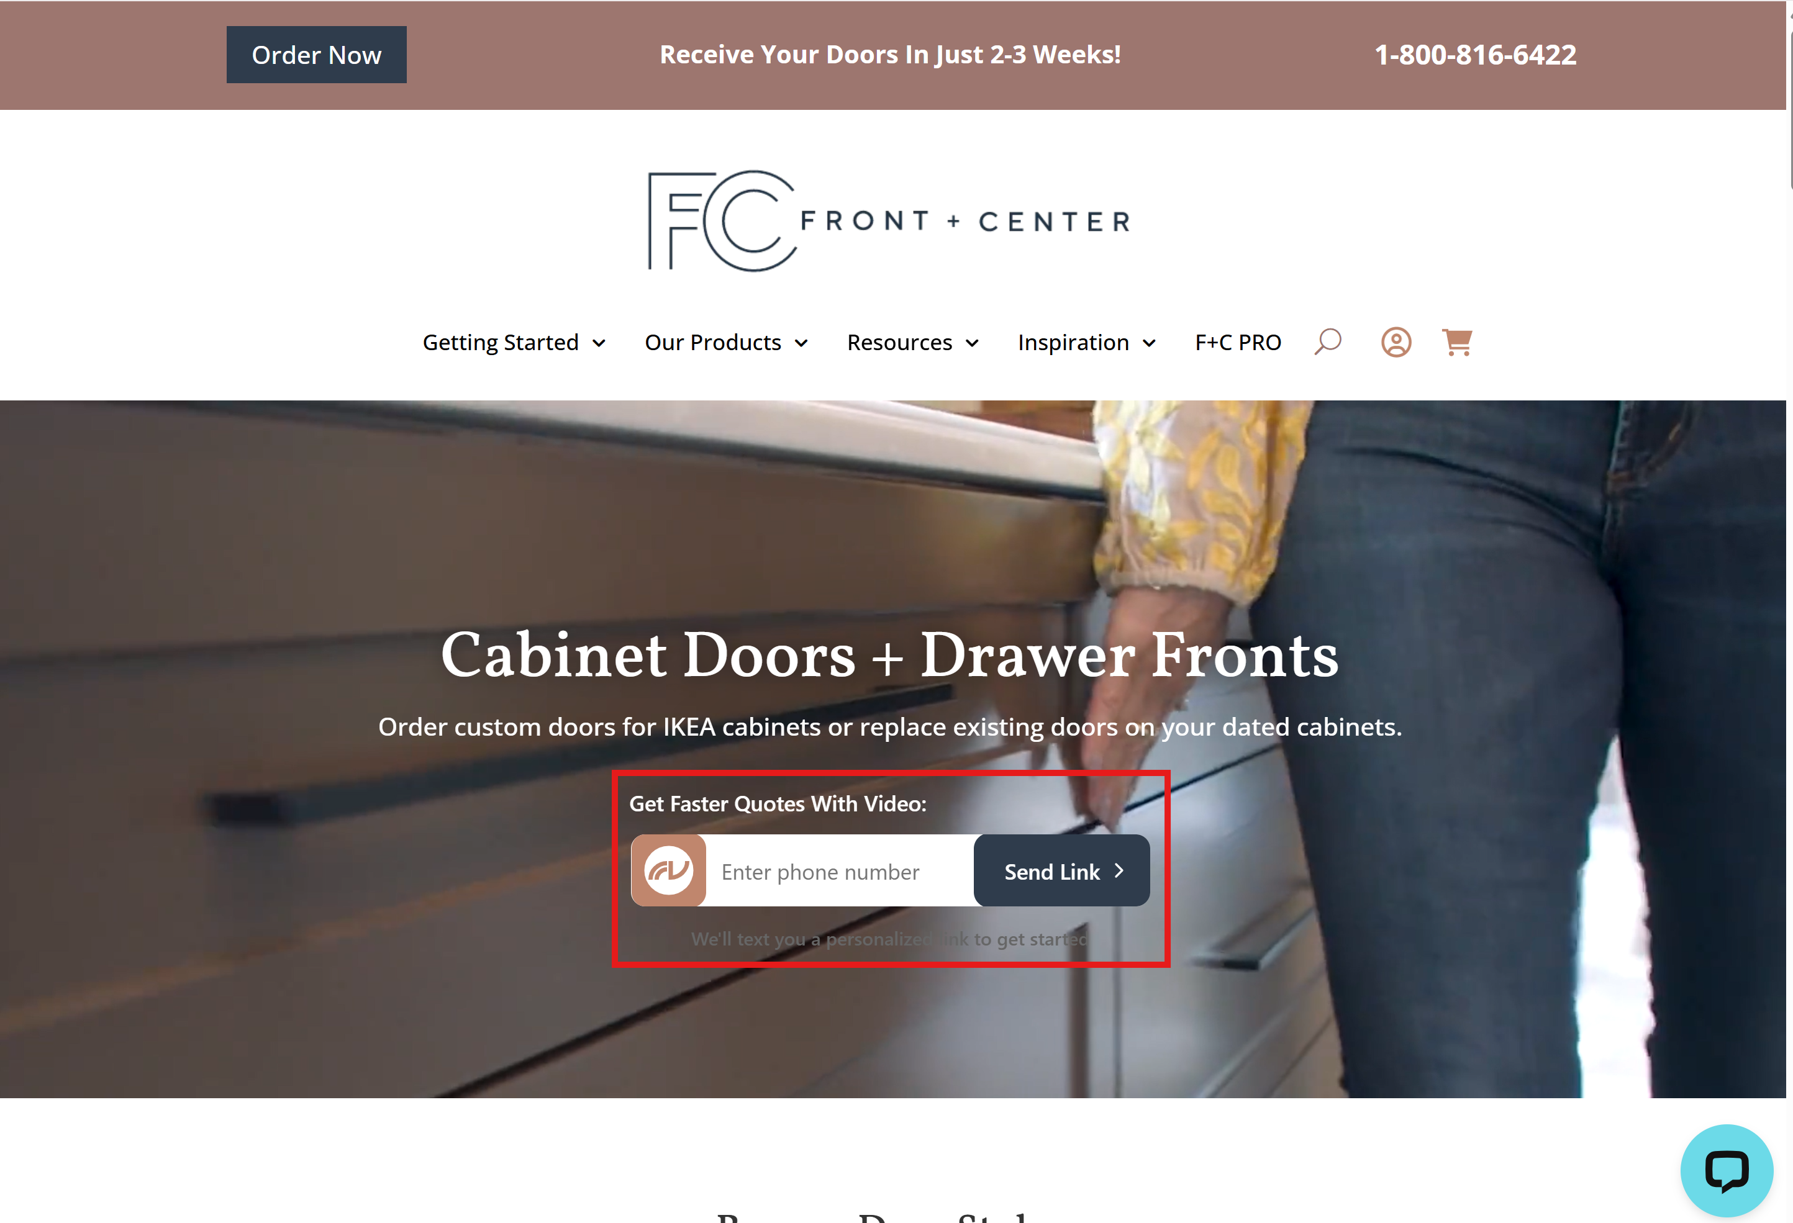
Task: View the shopping cart icon
Action: [1456, 341]
